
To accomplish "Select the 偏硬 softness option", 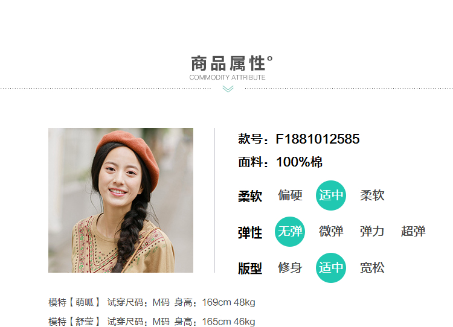I will click(290, 195).
